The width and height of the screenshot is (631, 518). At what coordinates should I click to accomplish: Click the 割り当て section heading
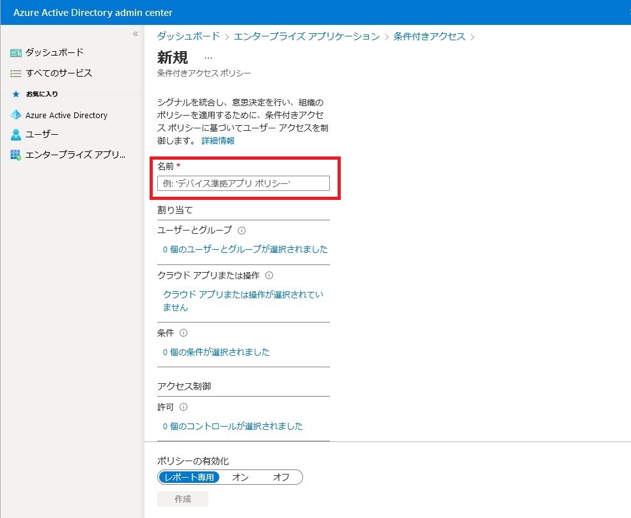pos(175,210)
